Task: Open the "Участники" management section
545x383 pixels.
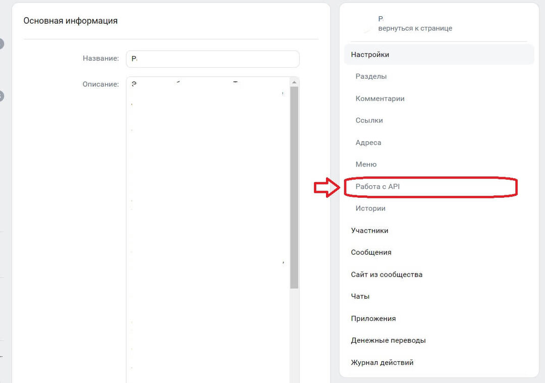Action: (369, 230)
